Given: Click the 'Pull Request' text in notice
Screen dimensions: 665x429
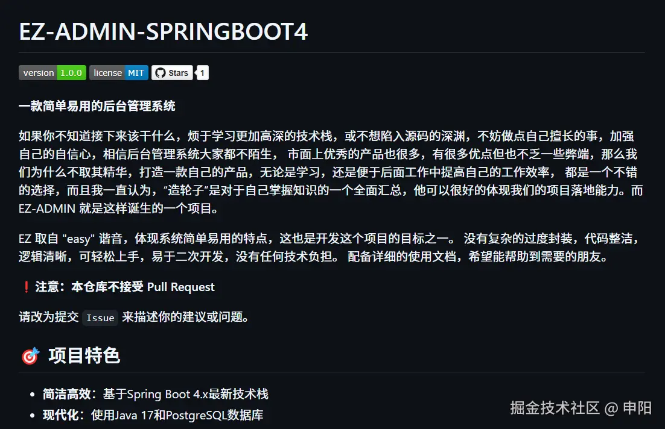Looking at the screenshot, I should tap(180, 287).
